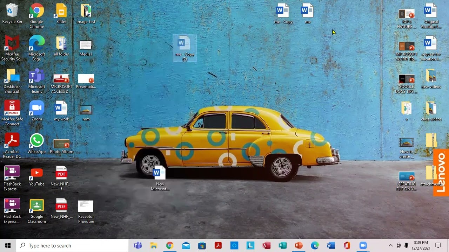Viewport: 449px width, 252px height.
Task: Expand the hidden system tray icons chevron
Action: click(390, 246)
